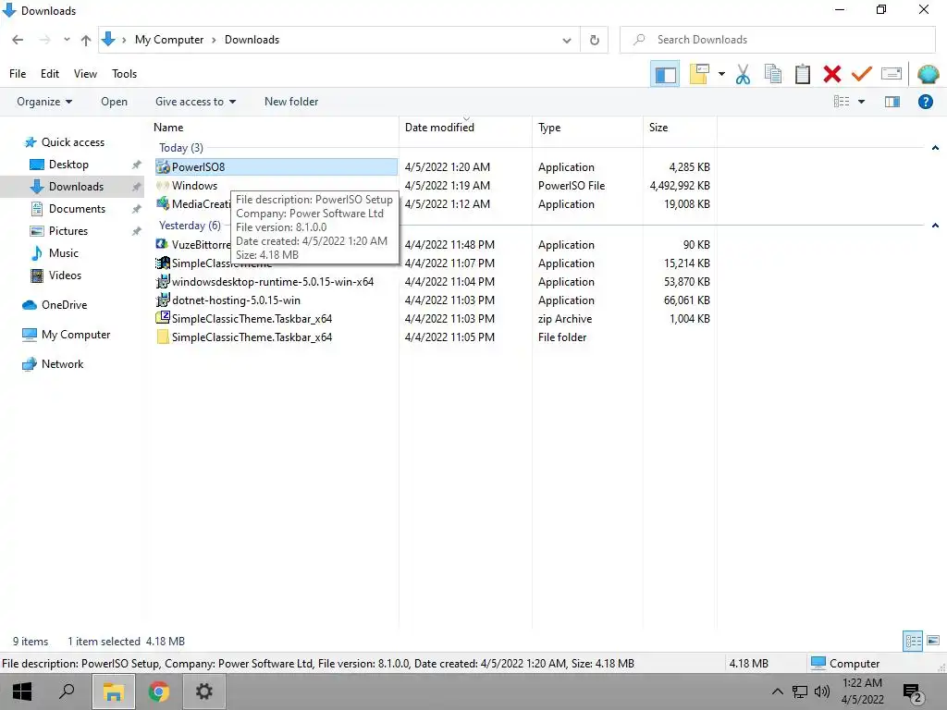Open the Give access to dropdown
Screen dimensions: 947x710
coord(195,102)
